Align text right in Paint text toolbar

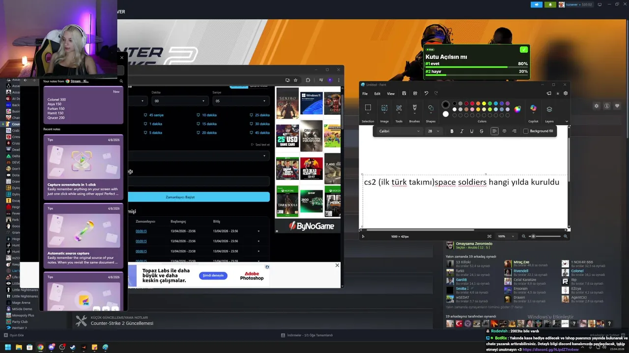coord(514,131)
